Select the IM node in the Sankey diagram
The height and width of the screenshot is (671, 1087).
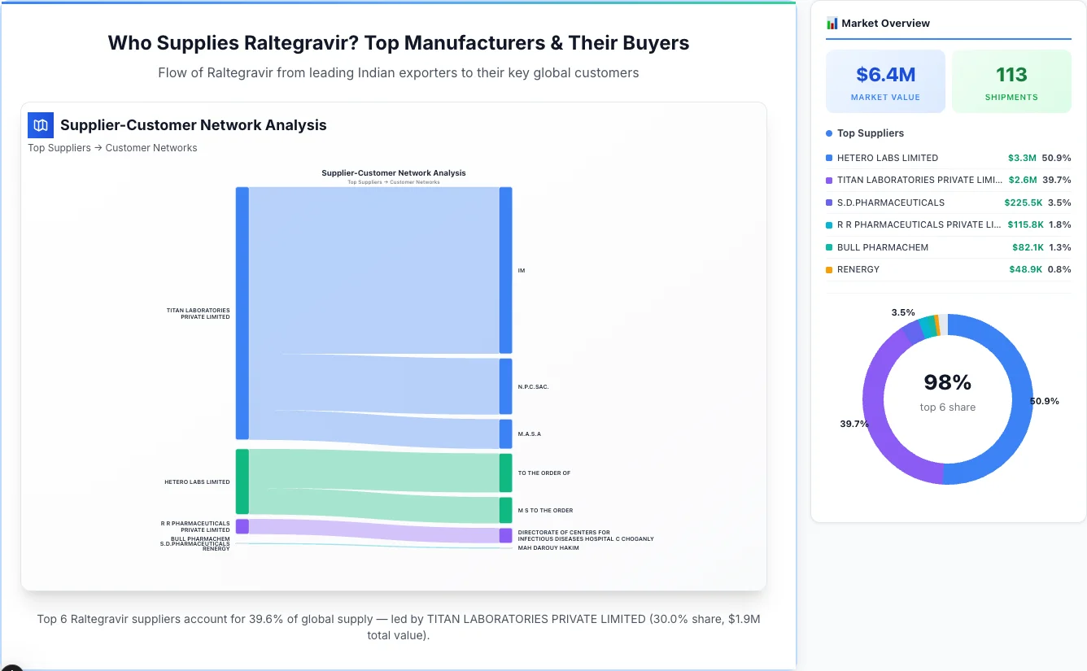point(506,268)
